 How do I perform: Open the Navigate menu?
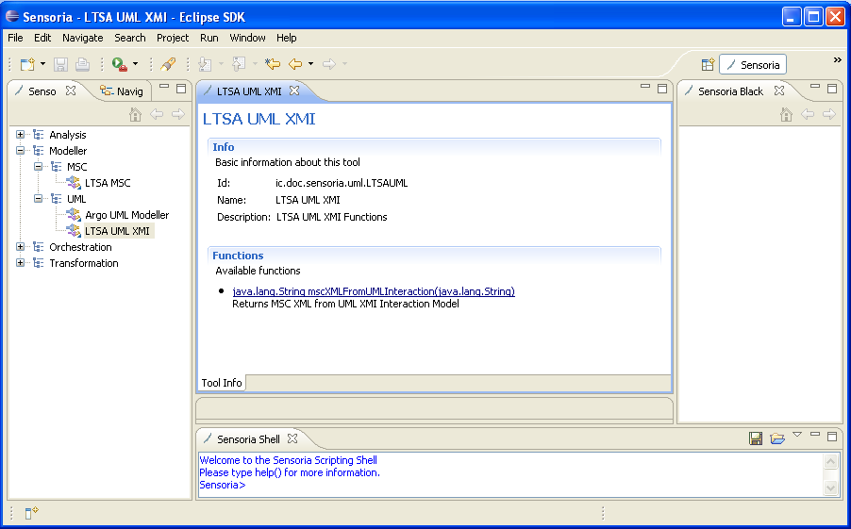(82, 38)
